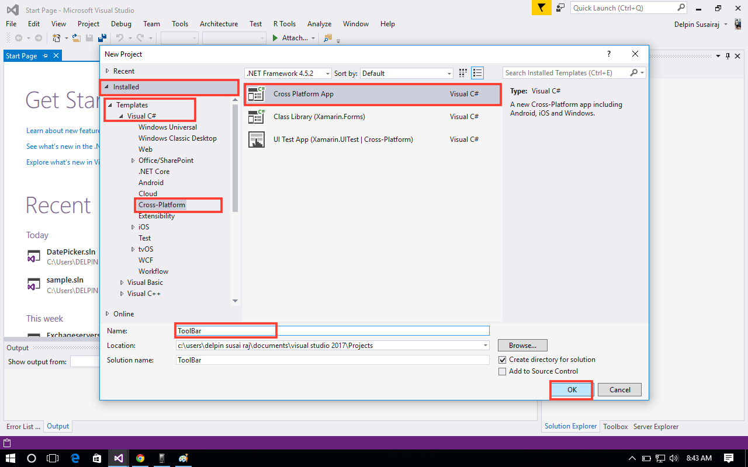This screenshot has height=467, width=748.
Task: Open the Debug menu
Action: (121, 24)
